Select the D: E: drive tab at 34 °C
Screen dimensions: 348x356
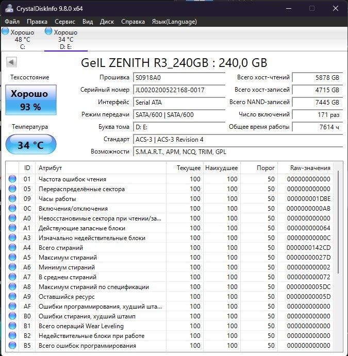(65, 39)
